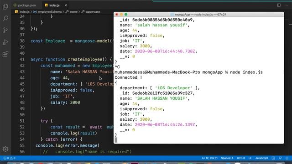292x164 pixels.
Task: Zoom the mongoApp terminal window
Action: click(126, 14)
